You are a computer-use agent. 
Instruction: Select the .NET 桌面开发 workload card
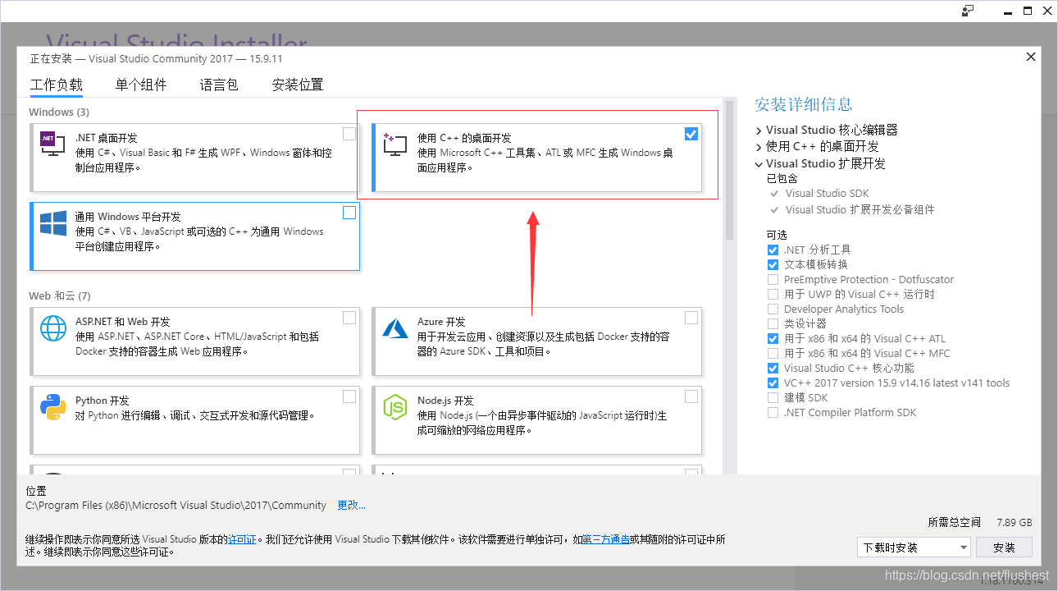pos(195,156)
